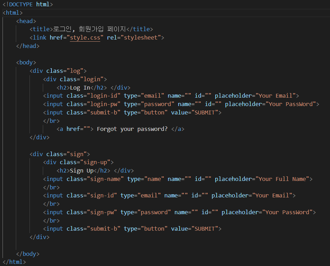The height and width of the screenshot is (266, 330).
Task: Select the "login-pw" class value
Action: [104, 104]
